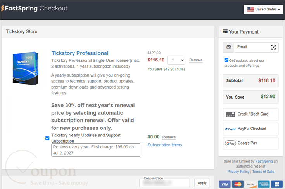Click the 'Renews every year' first charge note
The image size is (285, 189).
96,150
